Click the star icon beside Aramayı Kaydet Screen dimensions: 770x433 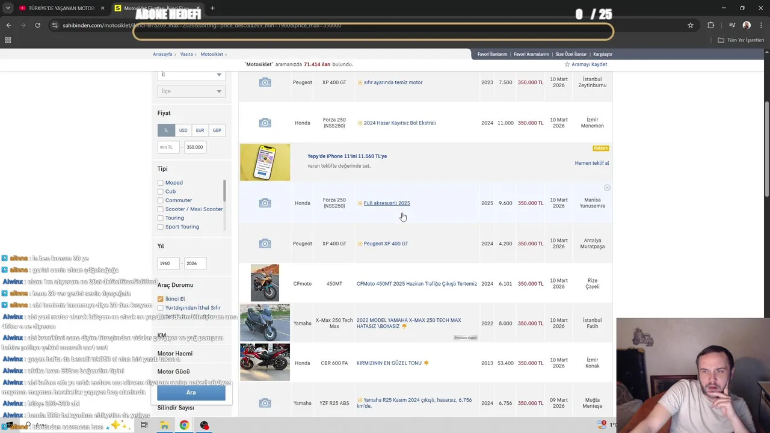(567, 64)
